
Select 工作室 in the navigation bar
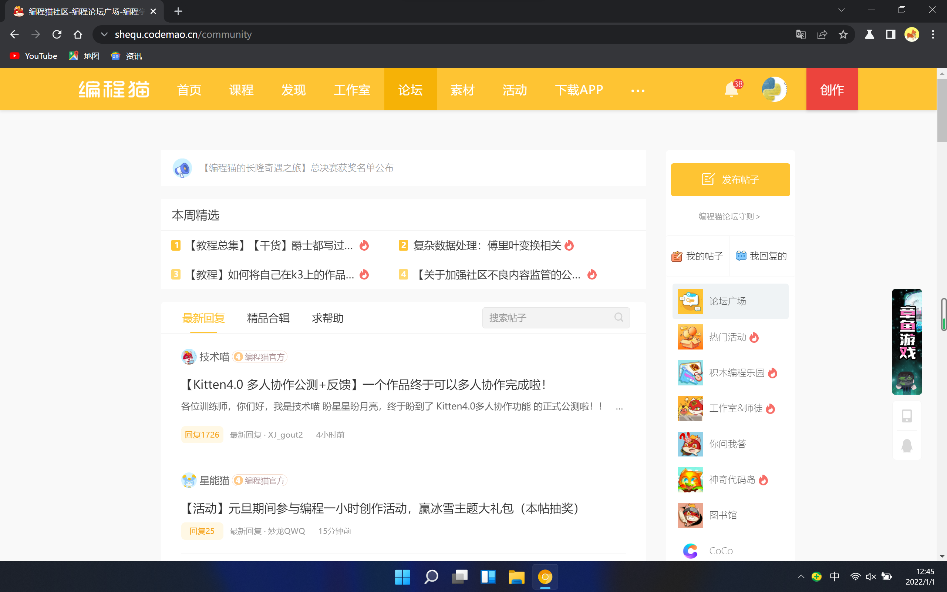pos(352,90)
